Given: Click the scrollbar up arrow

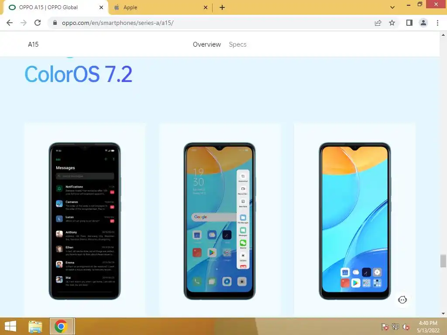Looking at the screenshot, I should pos(443,35).
